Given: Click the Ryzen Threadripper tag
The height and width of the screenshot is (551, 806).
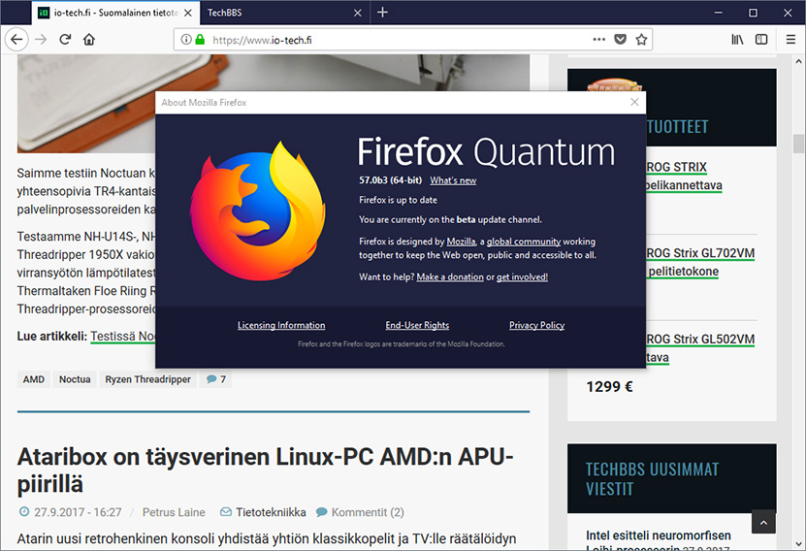Looking at the screenshot, I should pyautogui.click(x=148, y=379).
